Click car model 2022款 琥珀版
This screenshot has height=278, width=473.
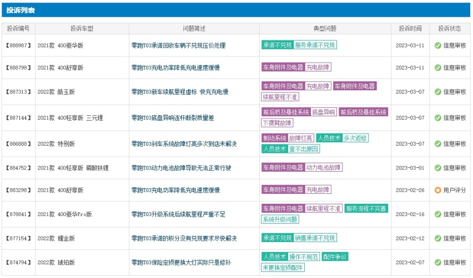coord(56,262)
